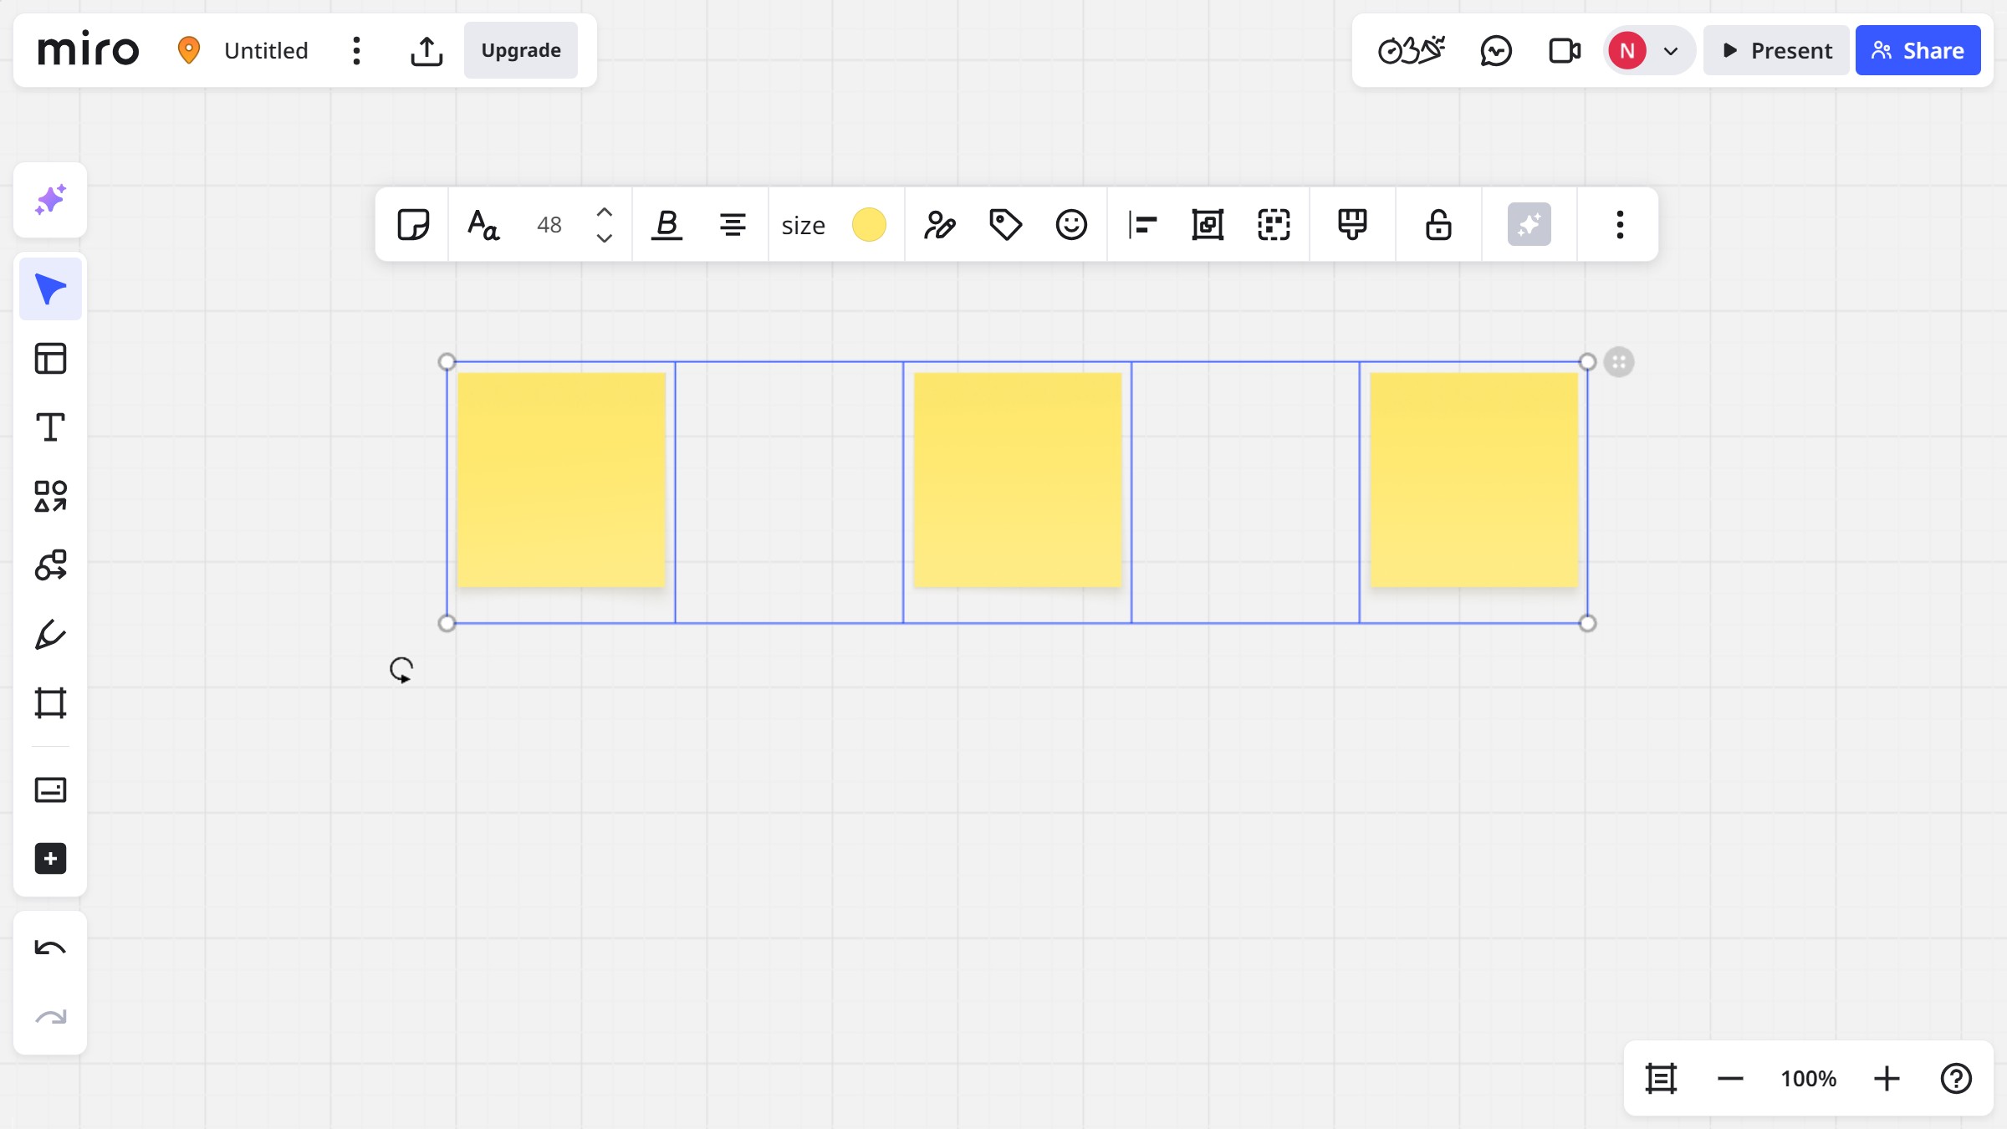
Task: Toggle the lock on selected notes
Action: coord(1438,224)
